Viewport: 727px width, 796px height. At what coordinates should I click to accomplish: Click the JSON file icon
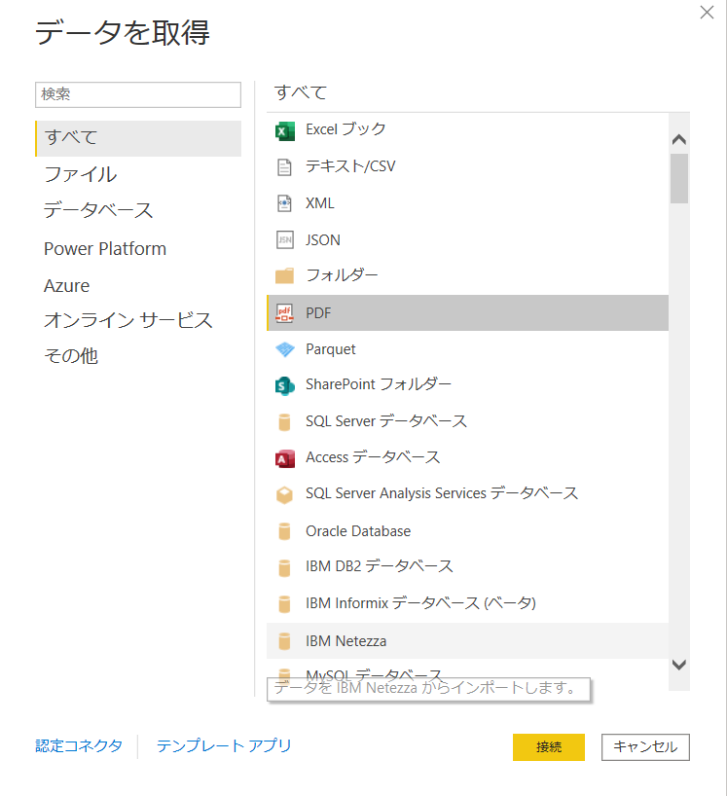tap(285, 239)
